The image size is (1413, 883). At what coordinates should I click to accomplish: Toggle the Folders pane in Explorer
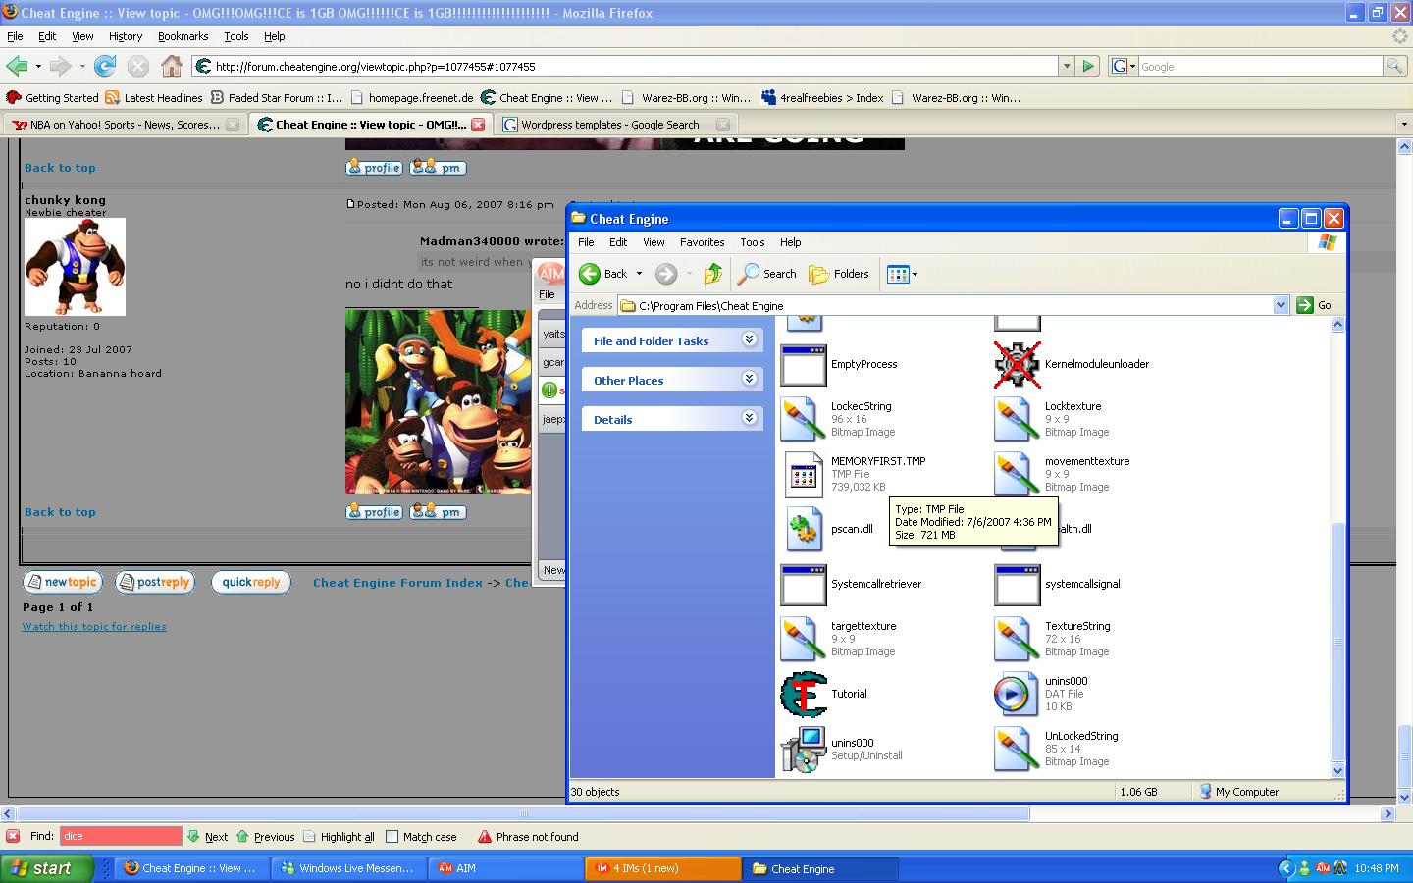[839, 274]
